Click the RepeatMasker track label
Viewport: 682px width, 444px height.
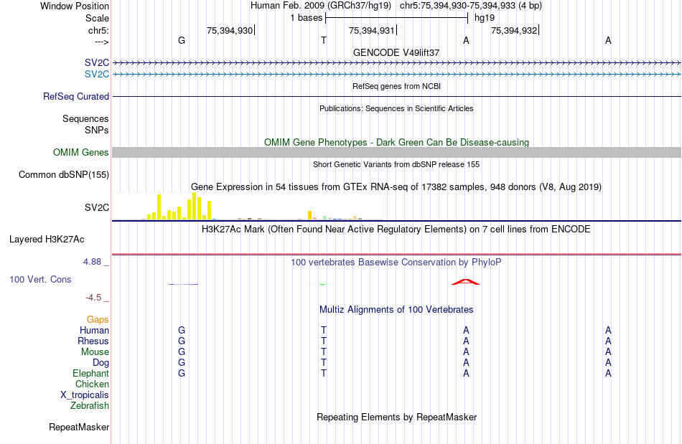click(79, 427)
